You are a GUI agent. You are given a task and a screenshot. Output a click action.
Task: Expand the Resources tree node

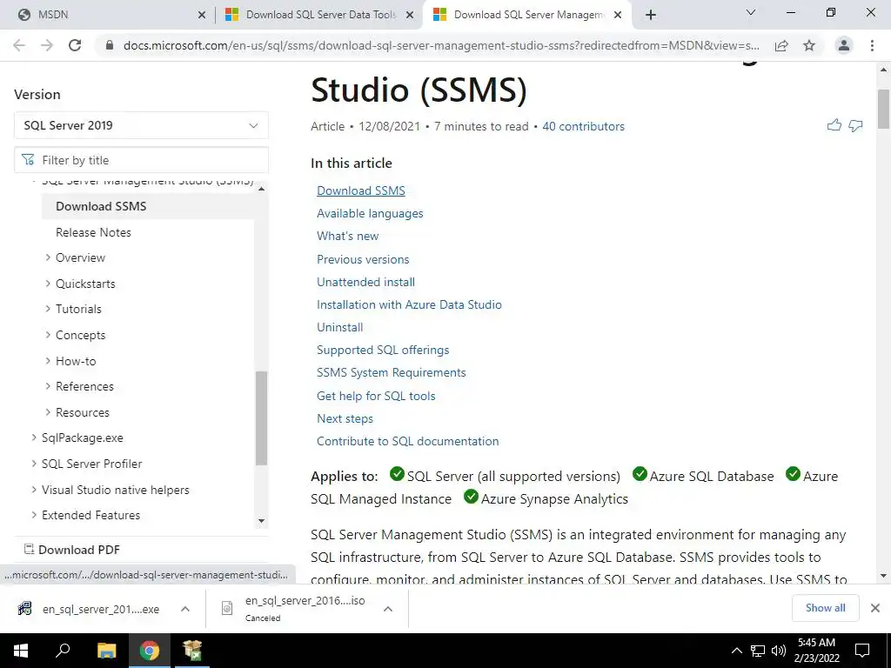[48, 411]
